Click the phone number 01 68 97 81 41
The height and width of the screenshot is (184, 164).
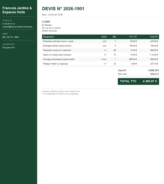[x=9, y=24]
